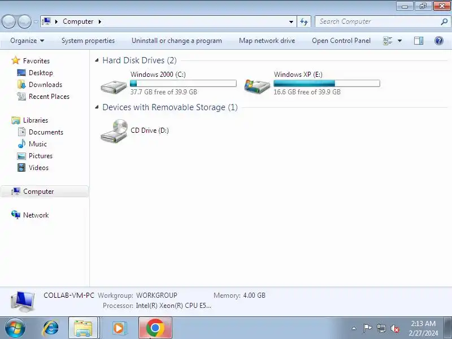The image size is (452, 339).
Task: Open the recent pages dropdown beside Forward
Action: click(x=36, y=21)
